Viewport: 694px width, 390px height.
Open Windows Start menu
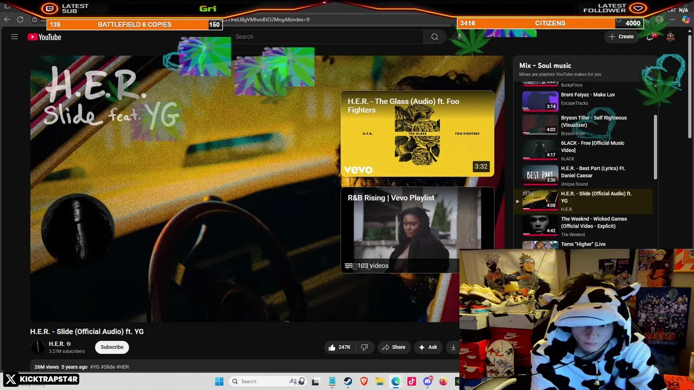click(x=219, y=381)
